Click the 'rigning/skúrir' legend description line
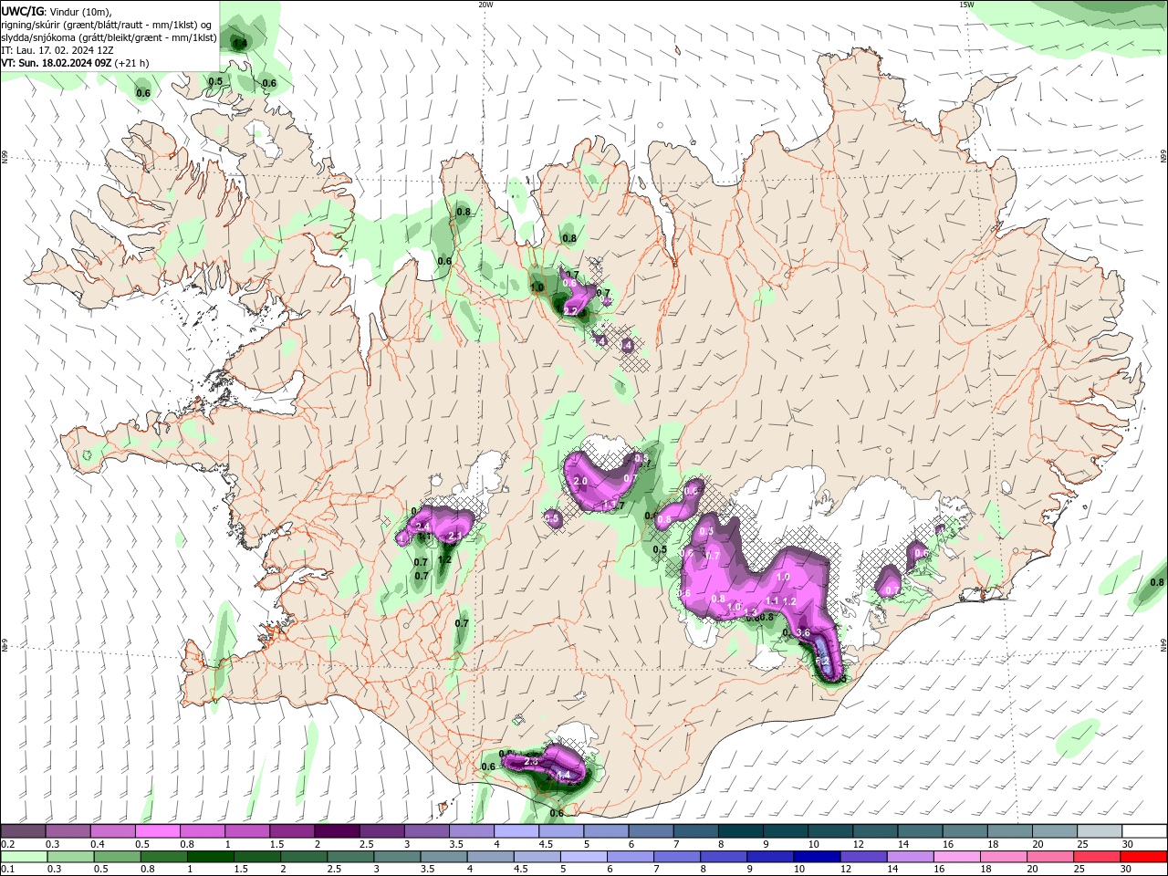This screenshot has width=1168, height=876. pyautogui.click(x=107, y=24)
